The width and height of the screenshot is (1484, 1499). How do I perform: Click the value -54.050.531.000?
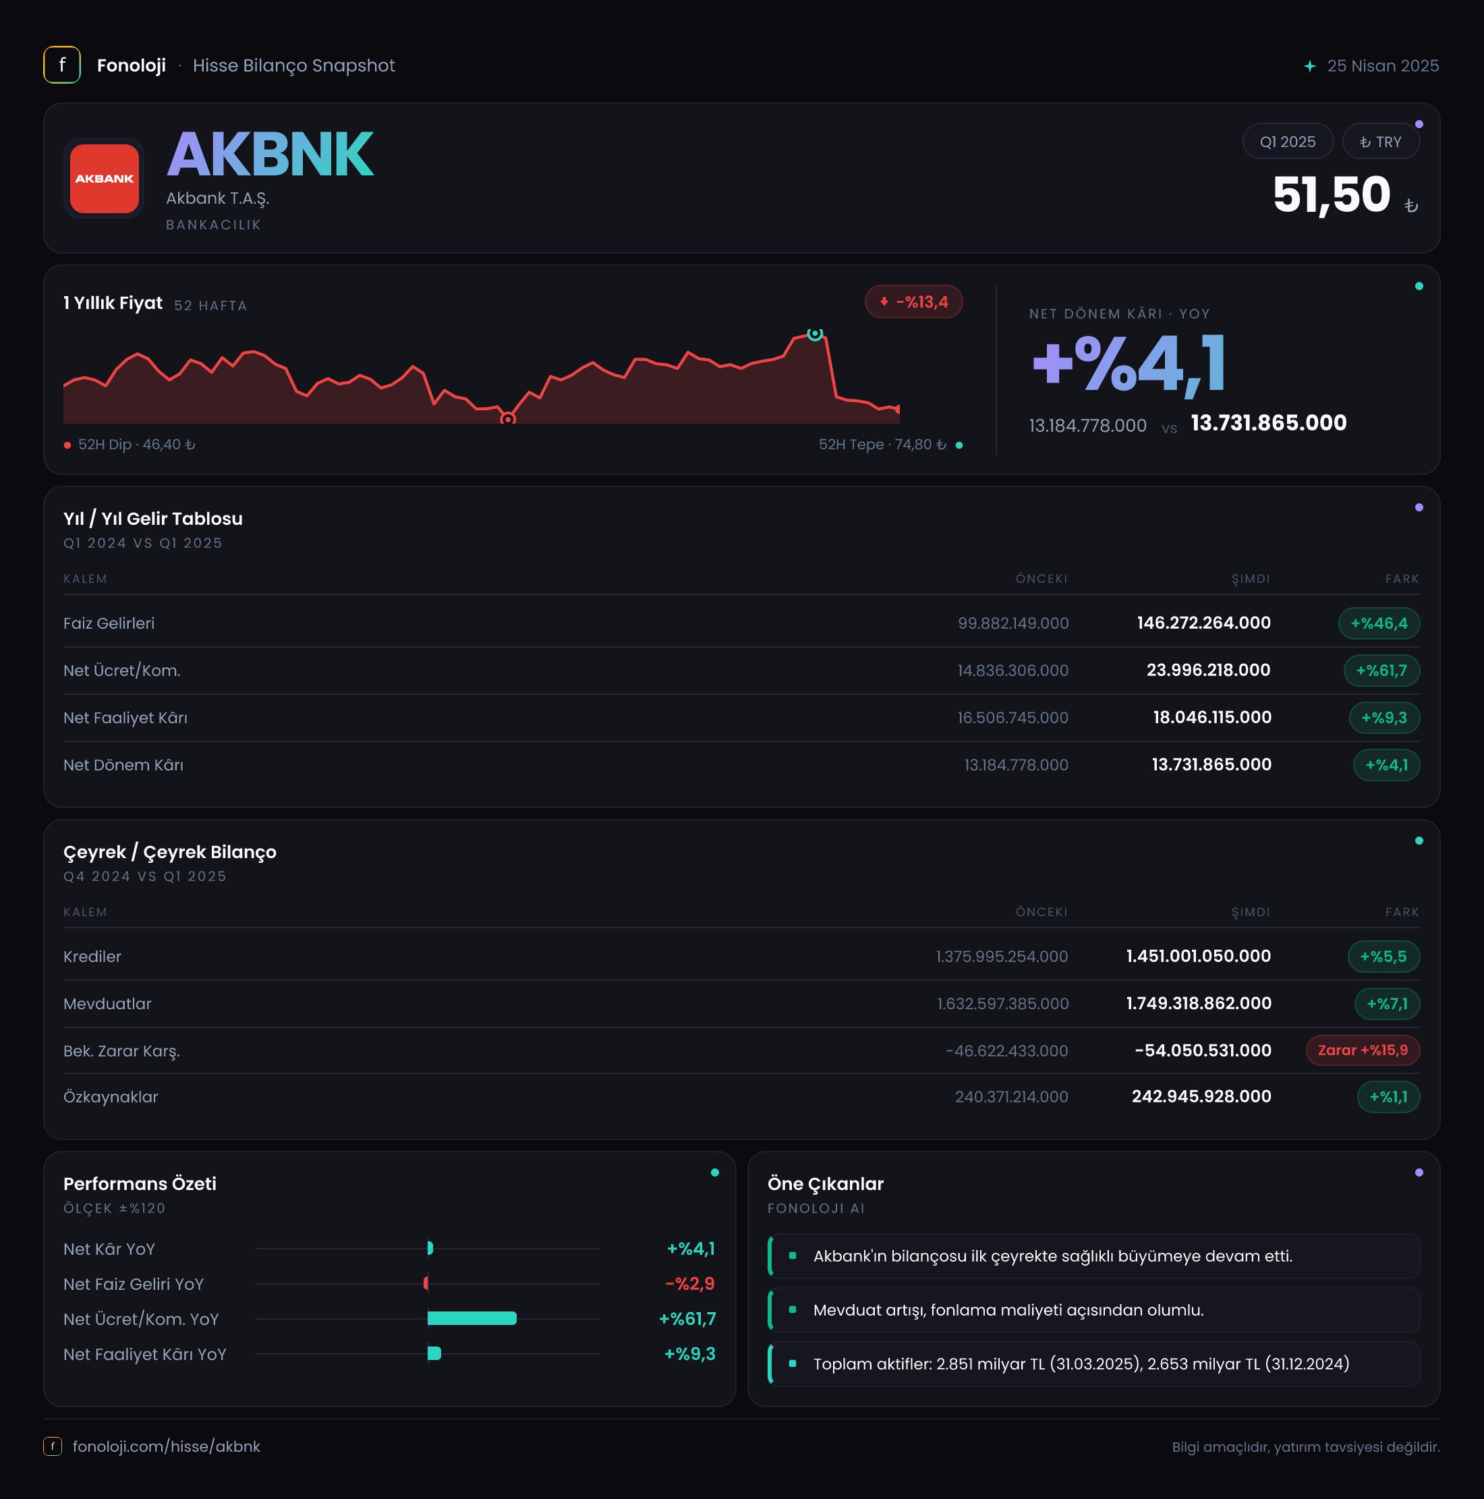pos(1203,1050)
